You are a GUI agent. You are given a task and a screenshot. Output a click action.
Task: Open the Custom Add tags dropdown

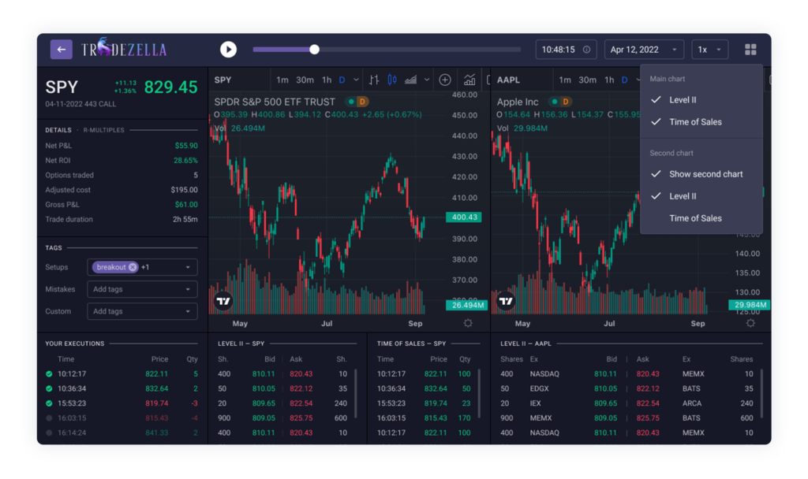pos(142,311)
